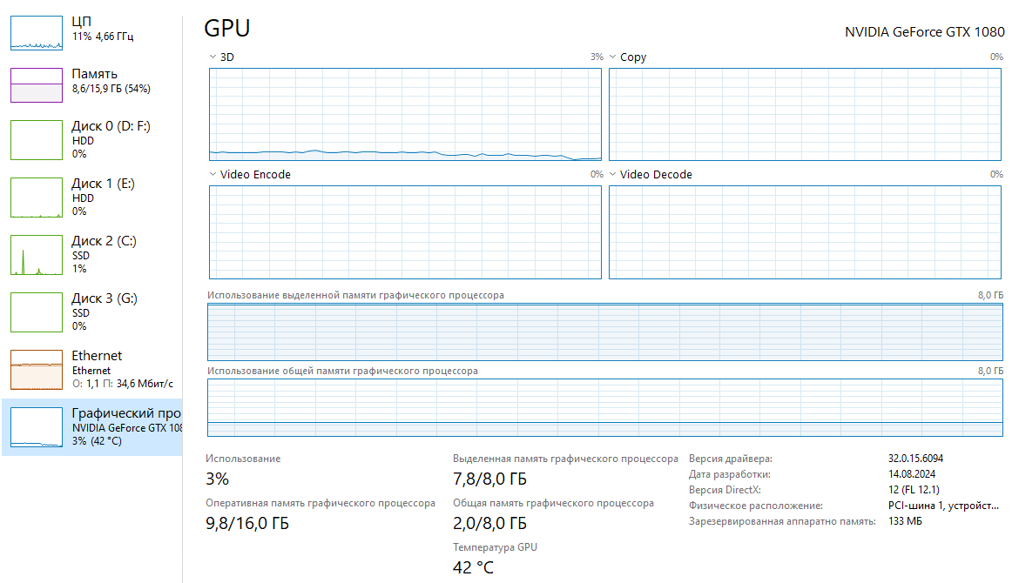Change the Video Decode graph dropdown
1012x583 pixels.
(612, 175)
